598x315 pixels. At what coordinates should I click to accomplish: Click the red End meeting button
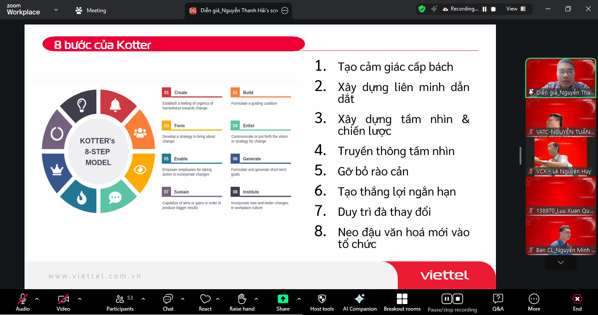click(577, 302)
